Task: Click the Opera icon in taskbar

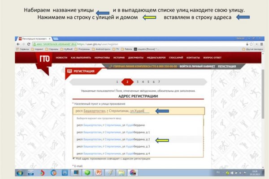Action: pos(42,172)
